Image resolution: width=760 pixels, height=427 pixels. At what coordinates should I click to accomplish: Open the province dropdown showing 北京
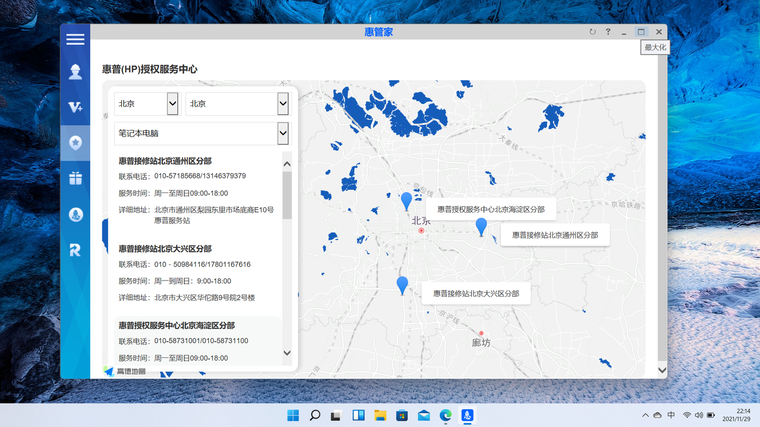pyautogui.click(x=147, y=104)
